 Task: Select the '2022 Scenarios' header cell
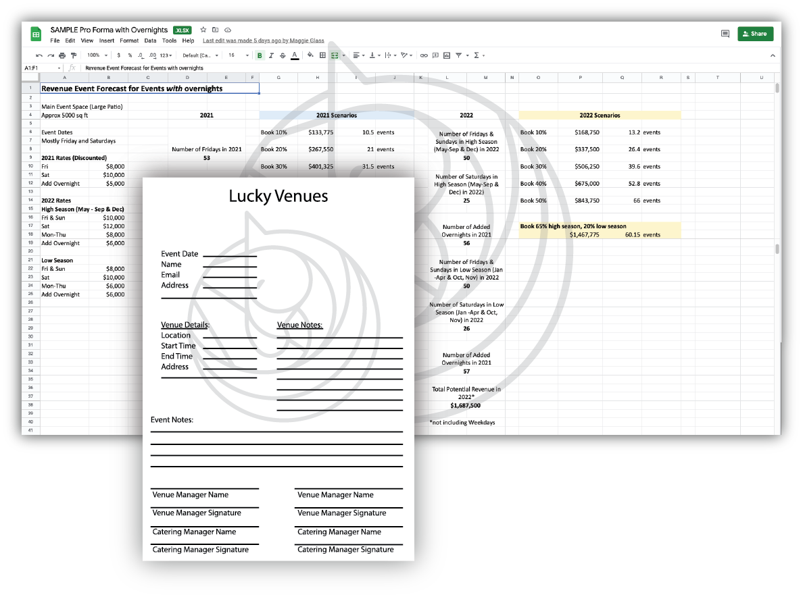tap(600, 115)
